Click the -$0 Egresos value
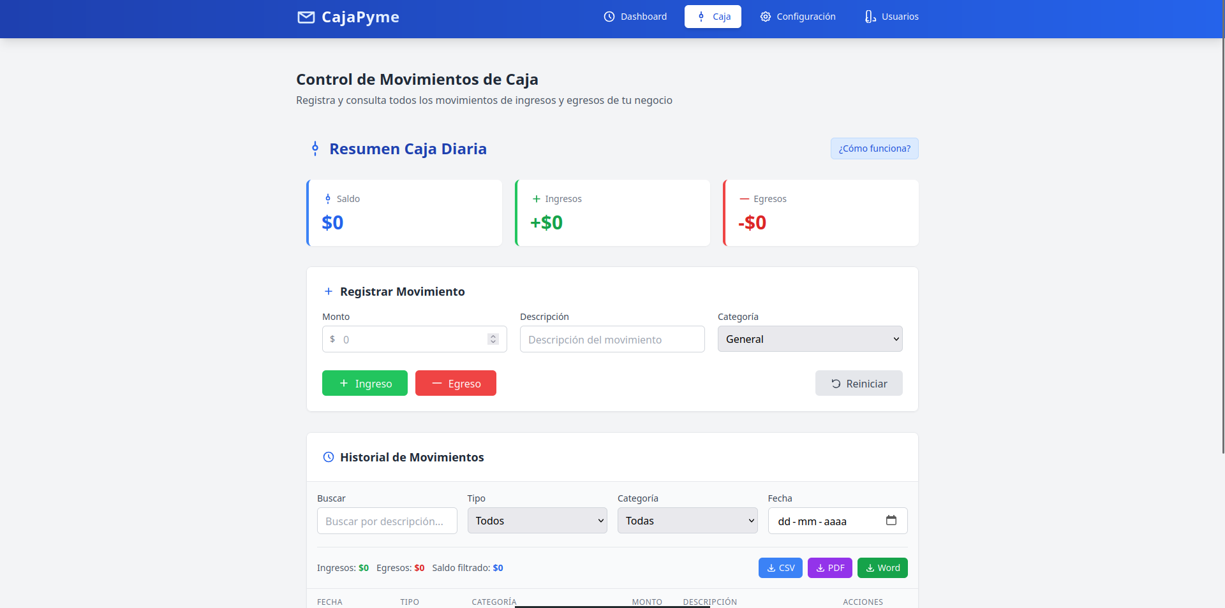This screenshot has width=1225, height=608. (752, 222)
